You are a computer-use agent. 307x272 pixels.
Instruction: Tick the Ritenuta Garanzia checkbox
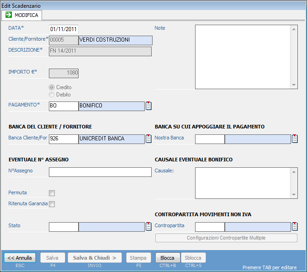[52, 204]
